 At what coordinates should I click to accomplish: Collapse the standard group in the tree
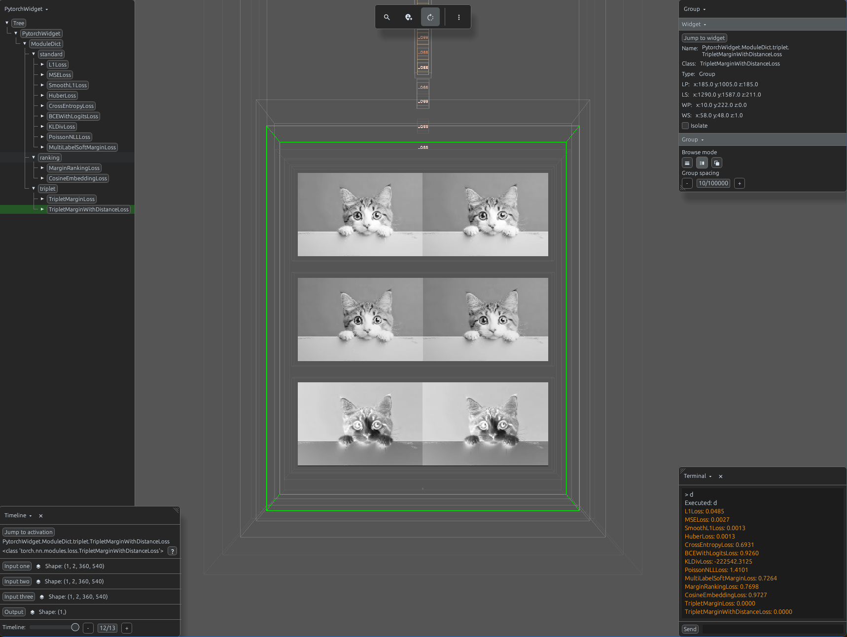click(34, 54)
